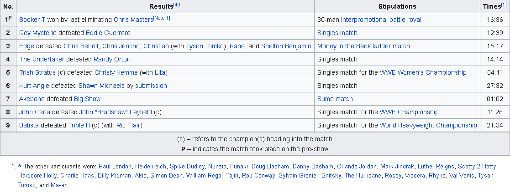This screenshot has width=510, height=193.
Task: Open Scotty 2 Hotty footnote link
Action: 477,167
